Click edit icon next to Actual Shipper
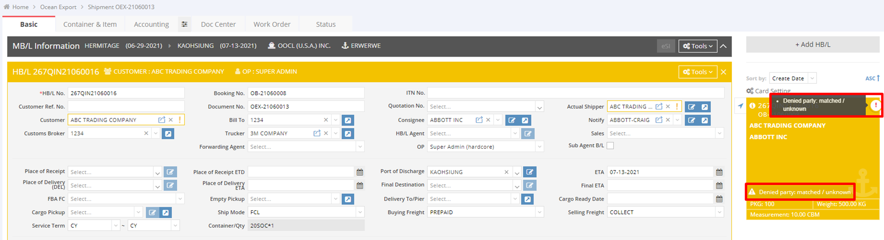 tap(691, 107)
